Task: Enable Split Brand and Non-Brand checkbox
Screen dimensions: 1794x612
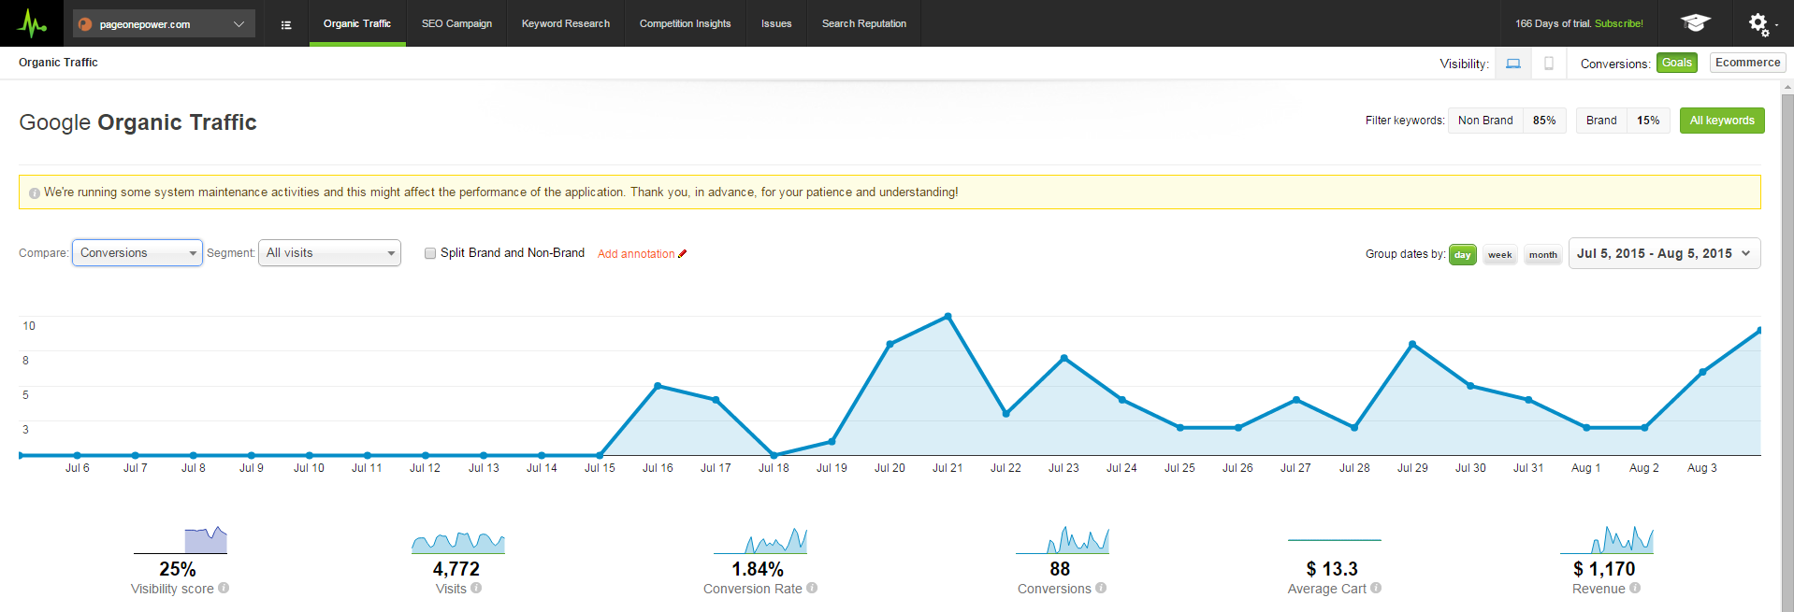Action: pyautogui.click(x=430, y=253)
